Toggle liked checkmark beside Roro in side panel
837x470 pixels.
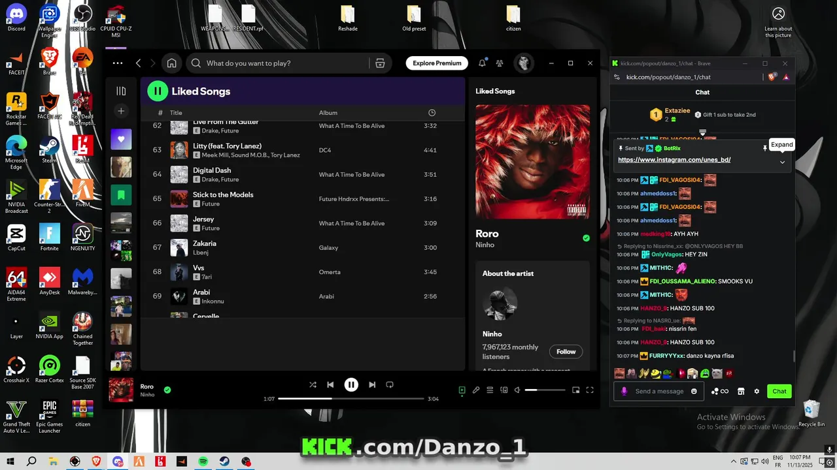pos(586,238)
